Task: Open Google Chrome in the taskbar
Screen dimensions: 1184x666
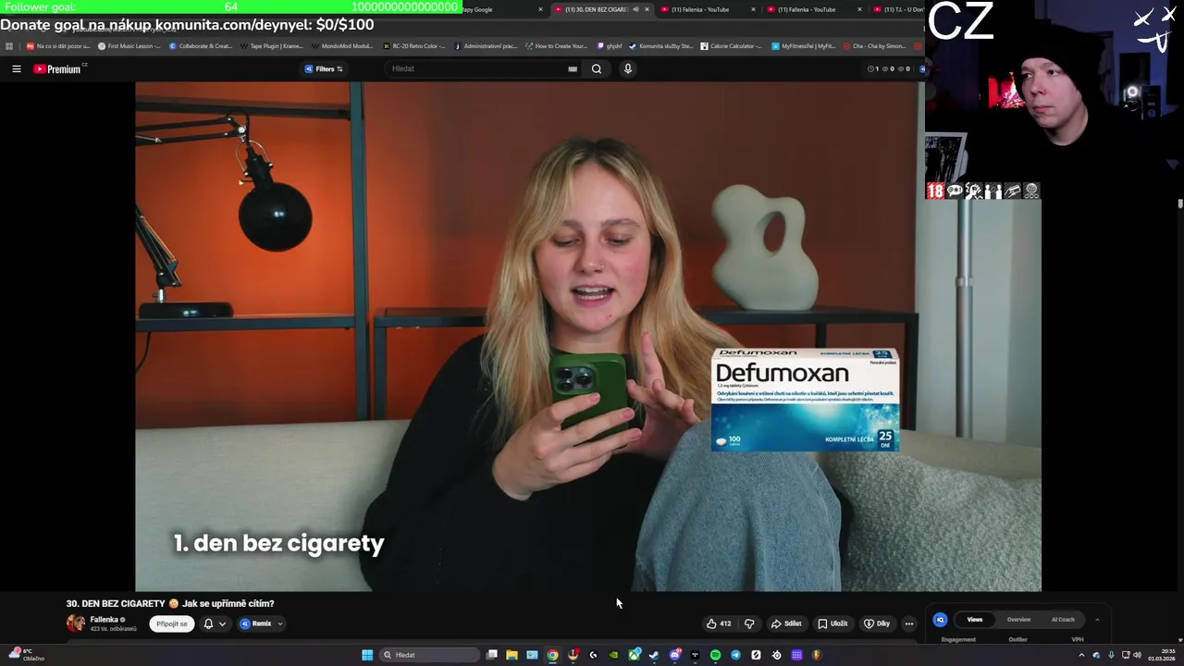Action: pos(552,655)
